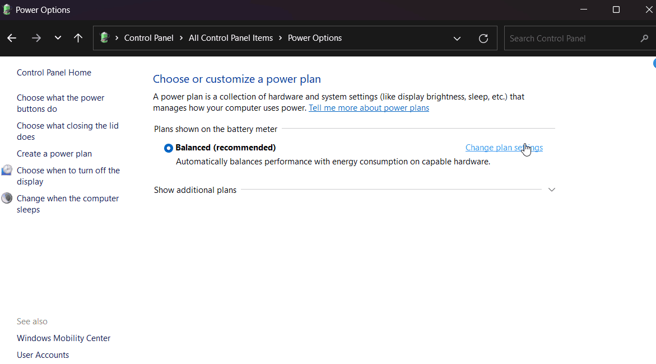The width and height of the screenshot is (656, 364).
Task: Click the Power Options battery icon in address bar
Action: point(105,37)
